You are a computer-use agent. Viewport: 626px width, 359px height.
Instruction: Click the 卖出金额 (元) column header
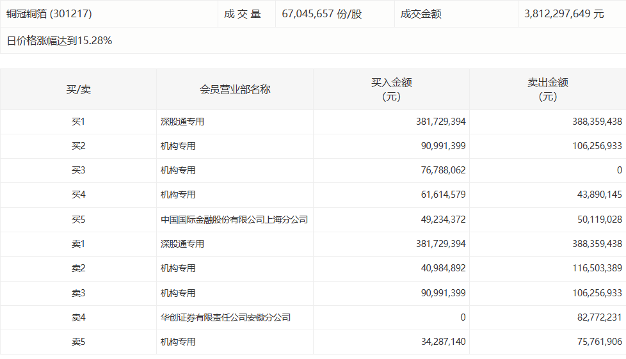(547, 90)
